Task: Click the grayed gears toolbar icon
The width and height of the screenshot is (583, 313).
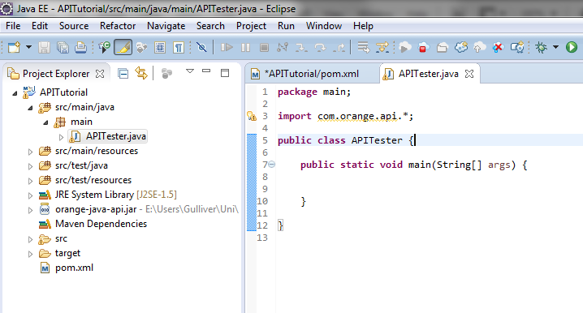Action: 141,47
